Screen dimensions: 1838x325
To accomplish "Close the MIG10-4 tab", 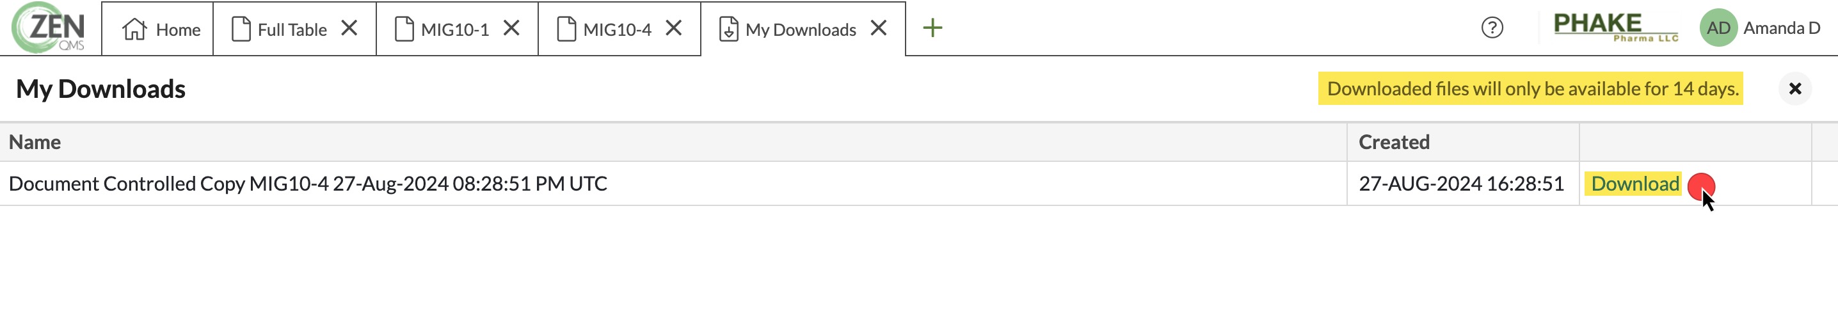I will click(x=673, y=28).
